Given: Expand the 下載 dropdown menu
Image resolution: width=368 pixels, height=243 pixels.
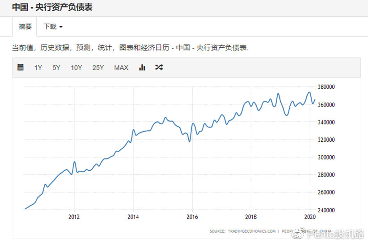Looking at the screenshot, I should coord(53,27).
